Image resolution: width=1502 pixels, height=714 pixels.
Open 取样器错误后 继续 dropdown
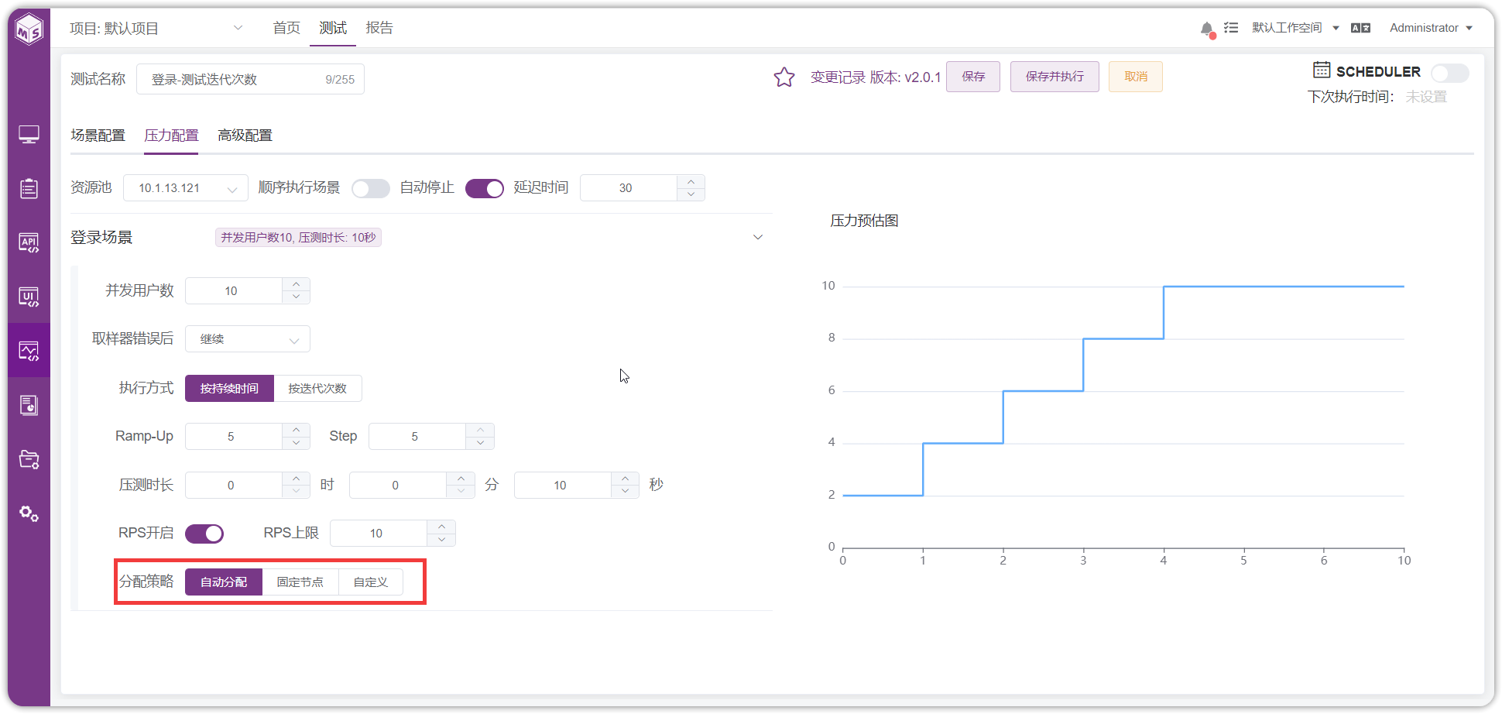click(248, 339)
